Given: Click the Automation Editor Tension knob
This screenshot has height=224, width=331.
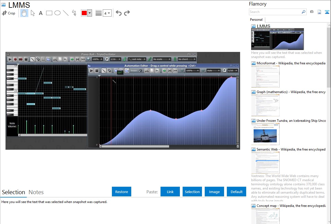Looking at the screenshot, I should pos(140,71).
